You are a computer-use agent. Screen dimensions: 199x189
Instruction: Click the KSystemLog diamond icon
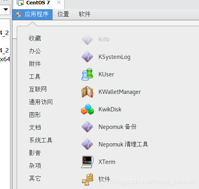click(x=87, y=57)
